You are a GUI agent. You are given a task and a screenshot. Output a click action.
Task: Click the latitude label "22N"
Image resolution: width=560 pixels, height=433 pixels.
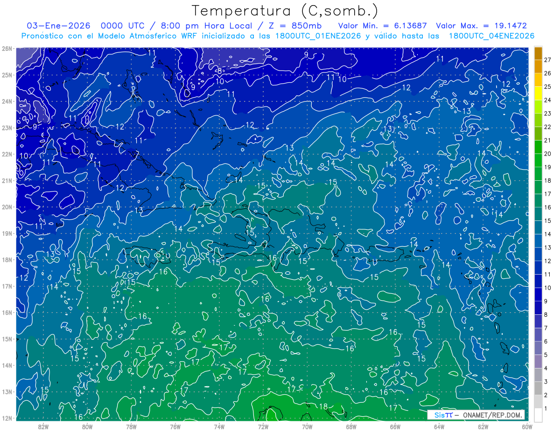[x=7, y=154]
